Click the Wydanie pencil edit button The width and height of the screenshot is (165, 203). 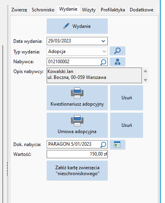pos(77,26)
